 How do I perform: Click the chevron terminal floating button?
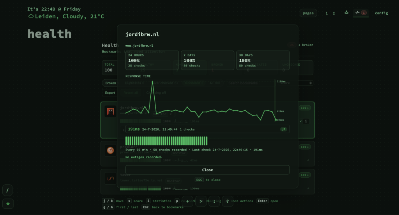tap(201, 201)
